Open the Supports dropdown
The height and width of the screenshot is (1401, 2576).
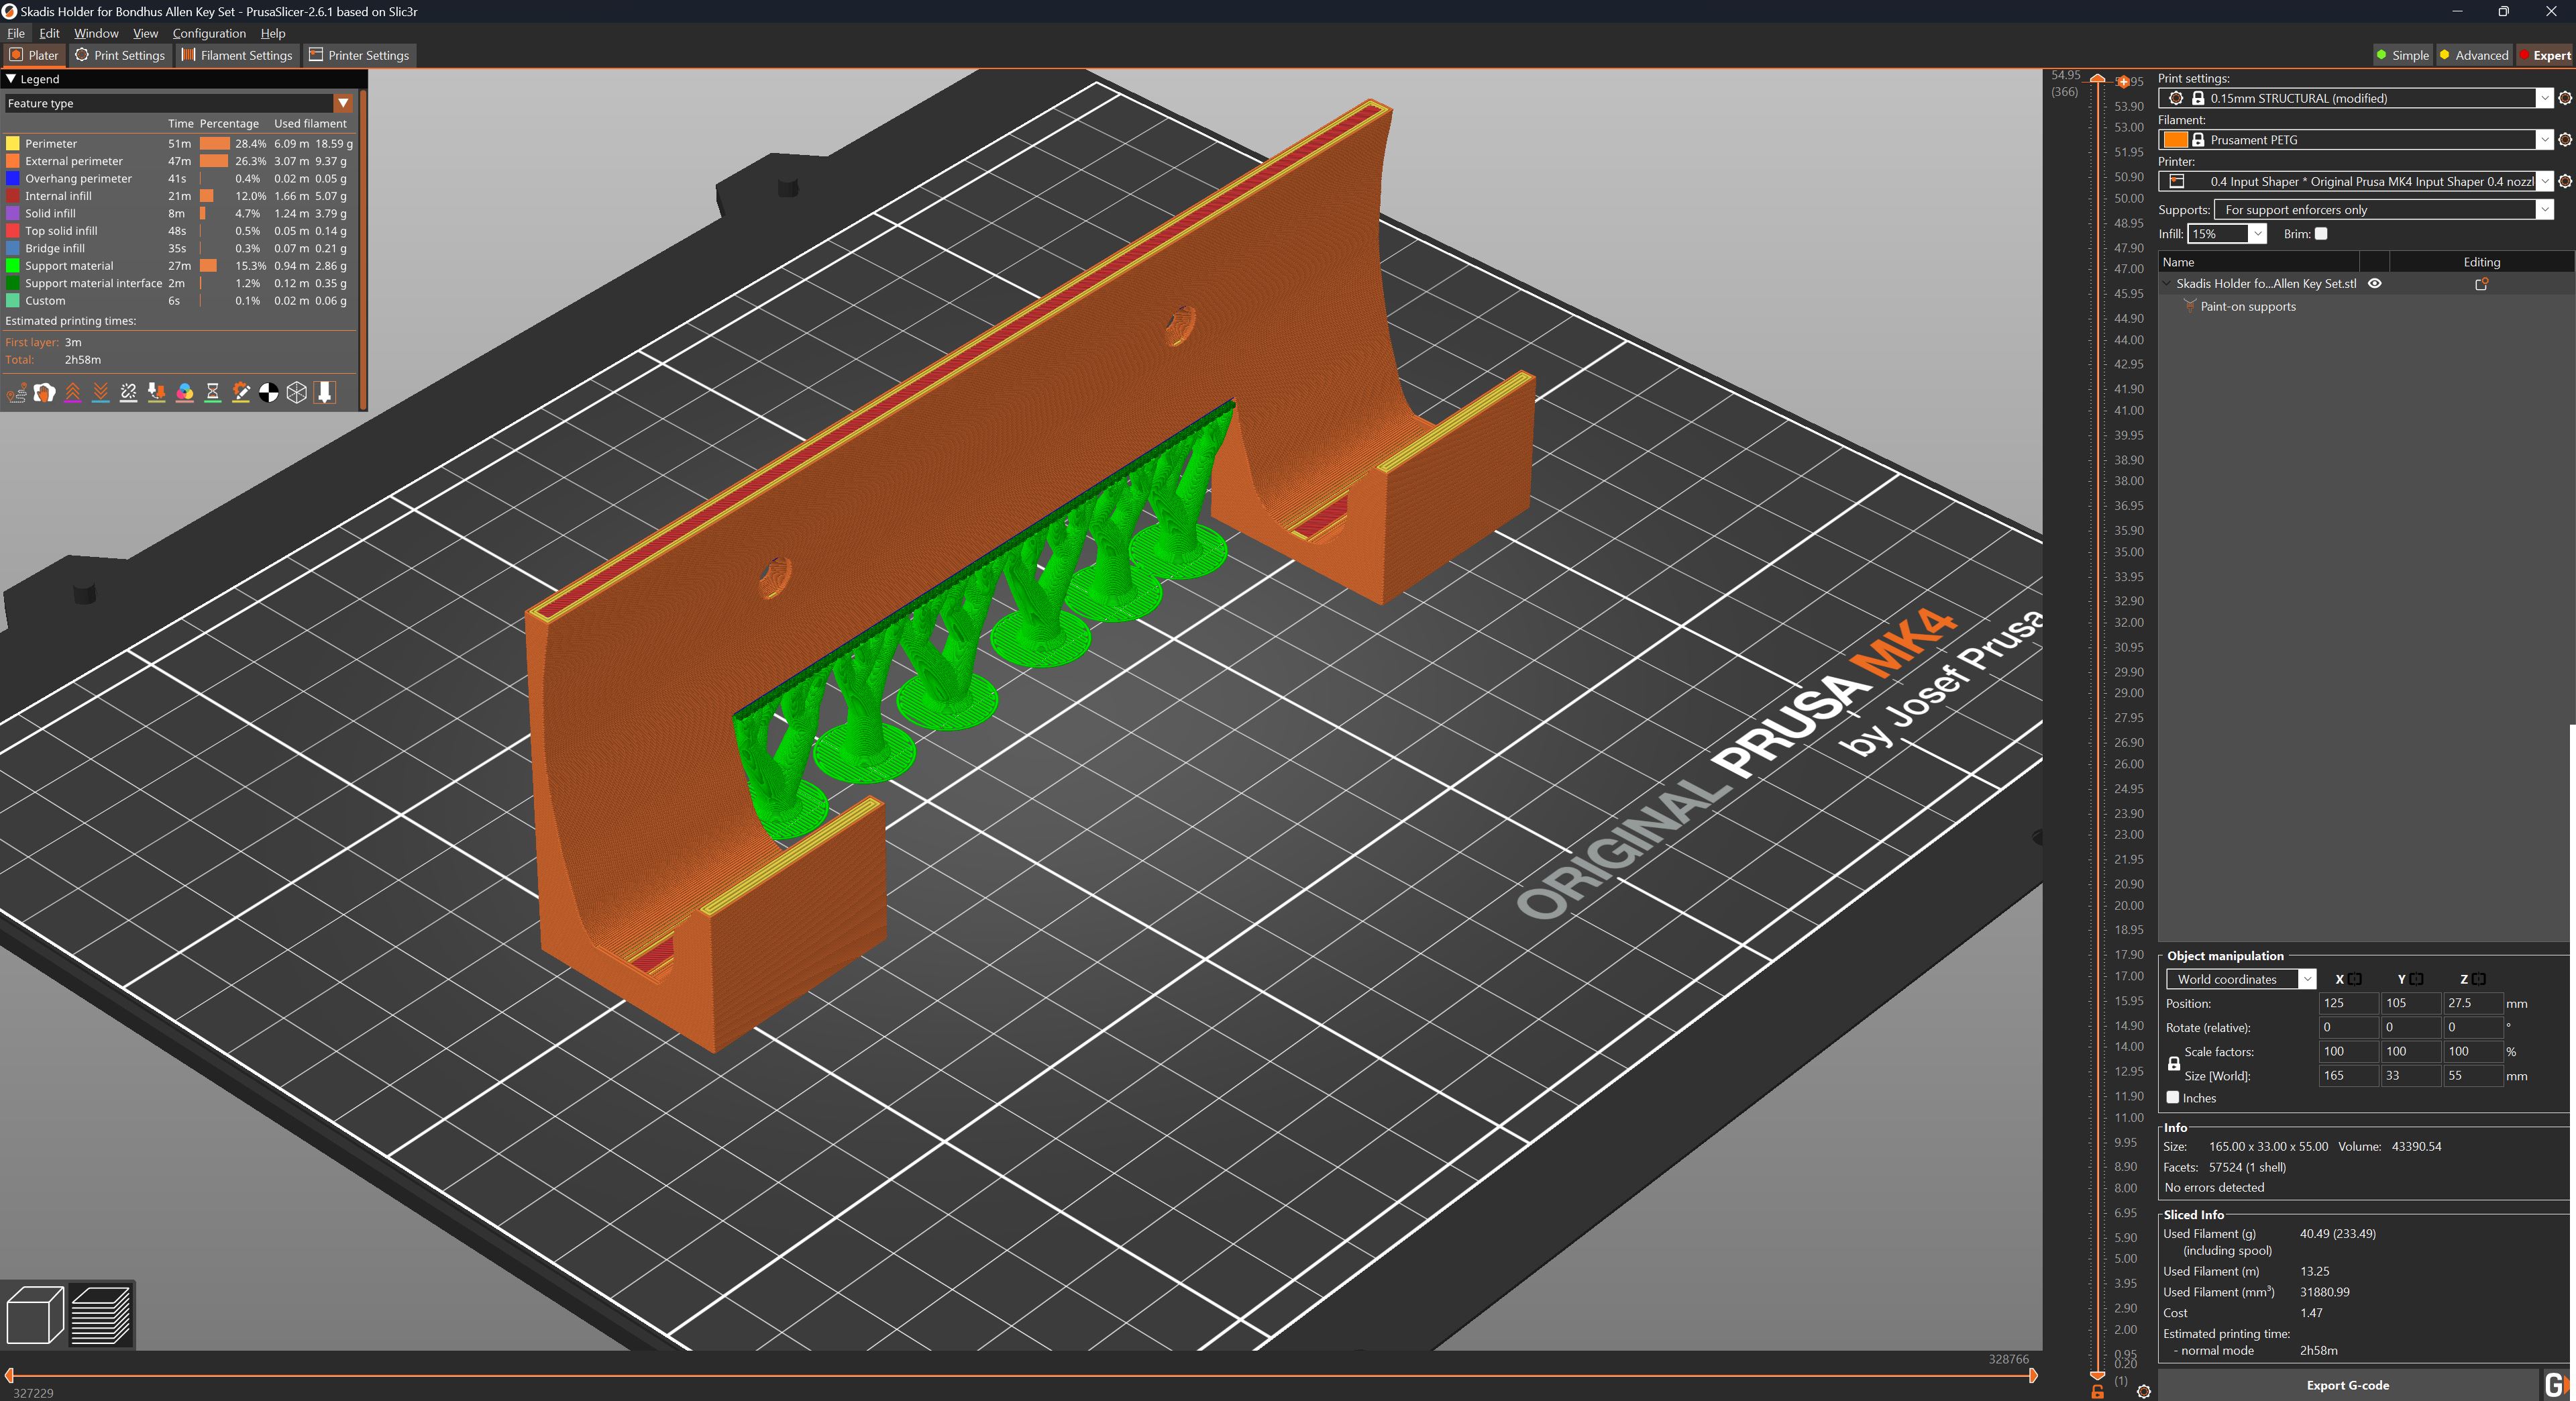(2544, 210)
